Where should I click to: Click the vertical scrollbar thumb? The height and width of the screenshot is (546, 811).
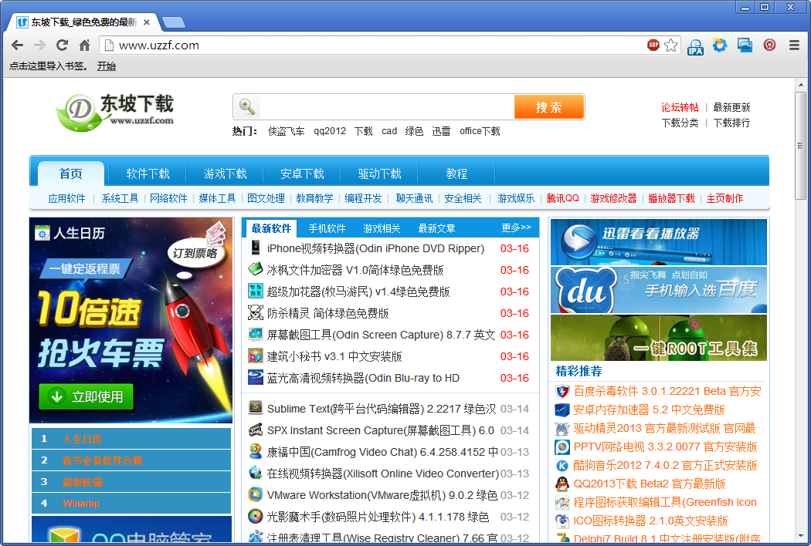click(x=801, y=146)
